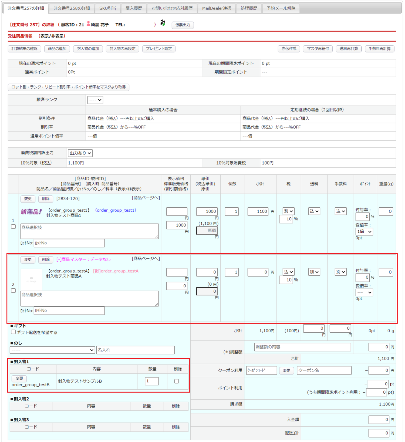Open the 予約メール解除 tab
Image resolution: width=405 pixels, height=442 pixels.
tap(281, 8)
